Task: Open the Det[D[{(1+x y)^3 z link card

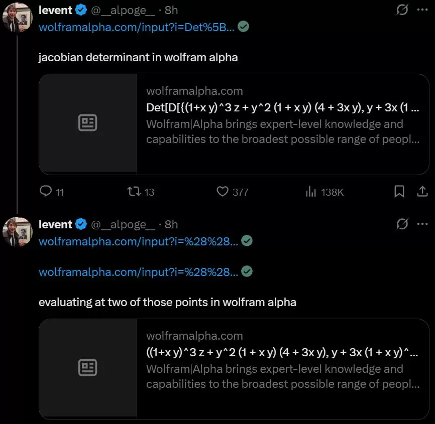Action: [x=234, y=124]
